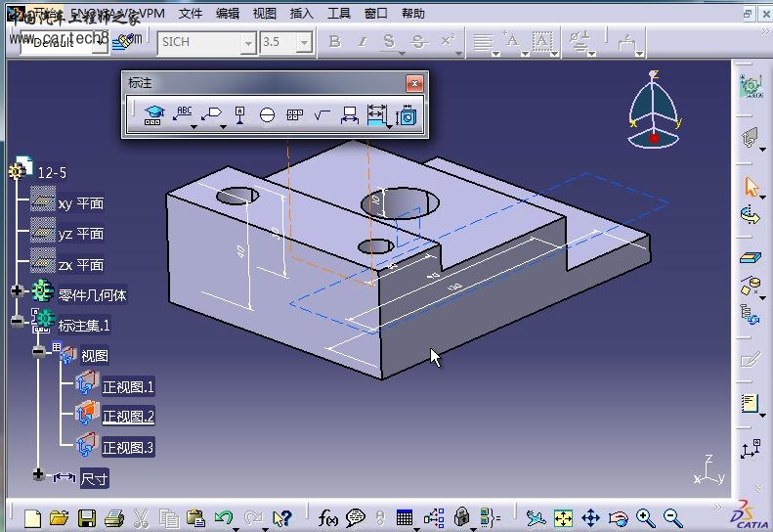Open the 文件 menu
The height and width of the screenshot is (532, 773).
coord(191,14)
